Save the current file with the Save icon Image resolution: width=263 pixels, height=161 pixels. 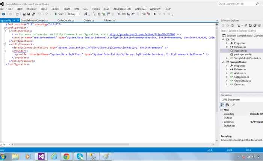click(x=29, y=14)
